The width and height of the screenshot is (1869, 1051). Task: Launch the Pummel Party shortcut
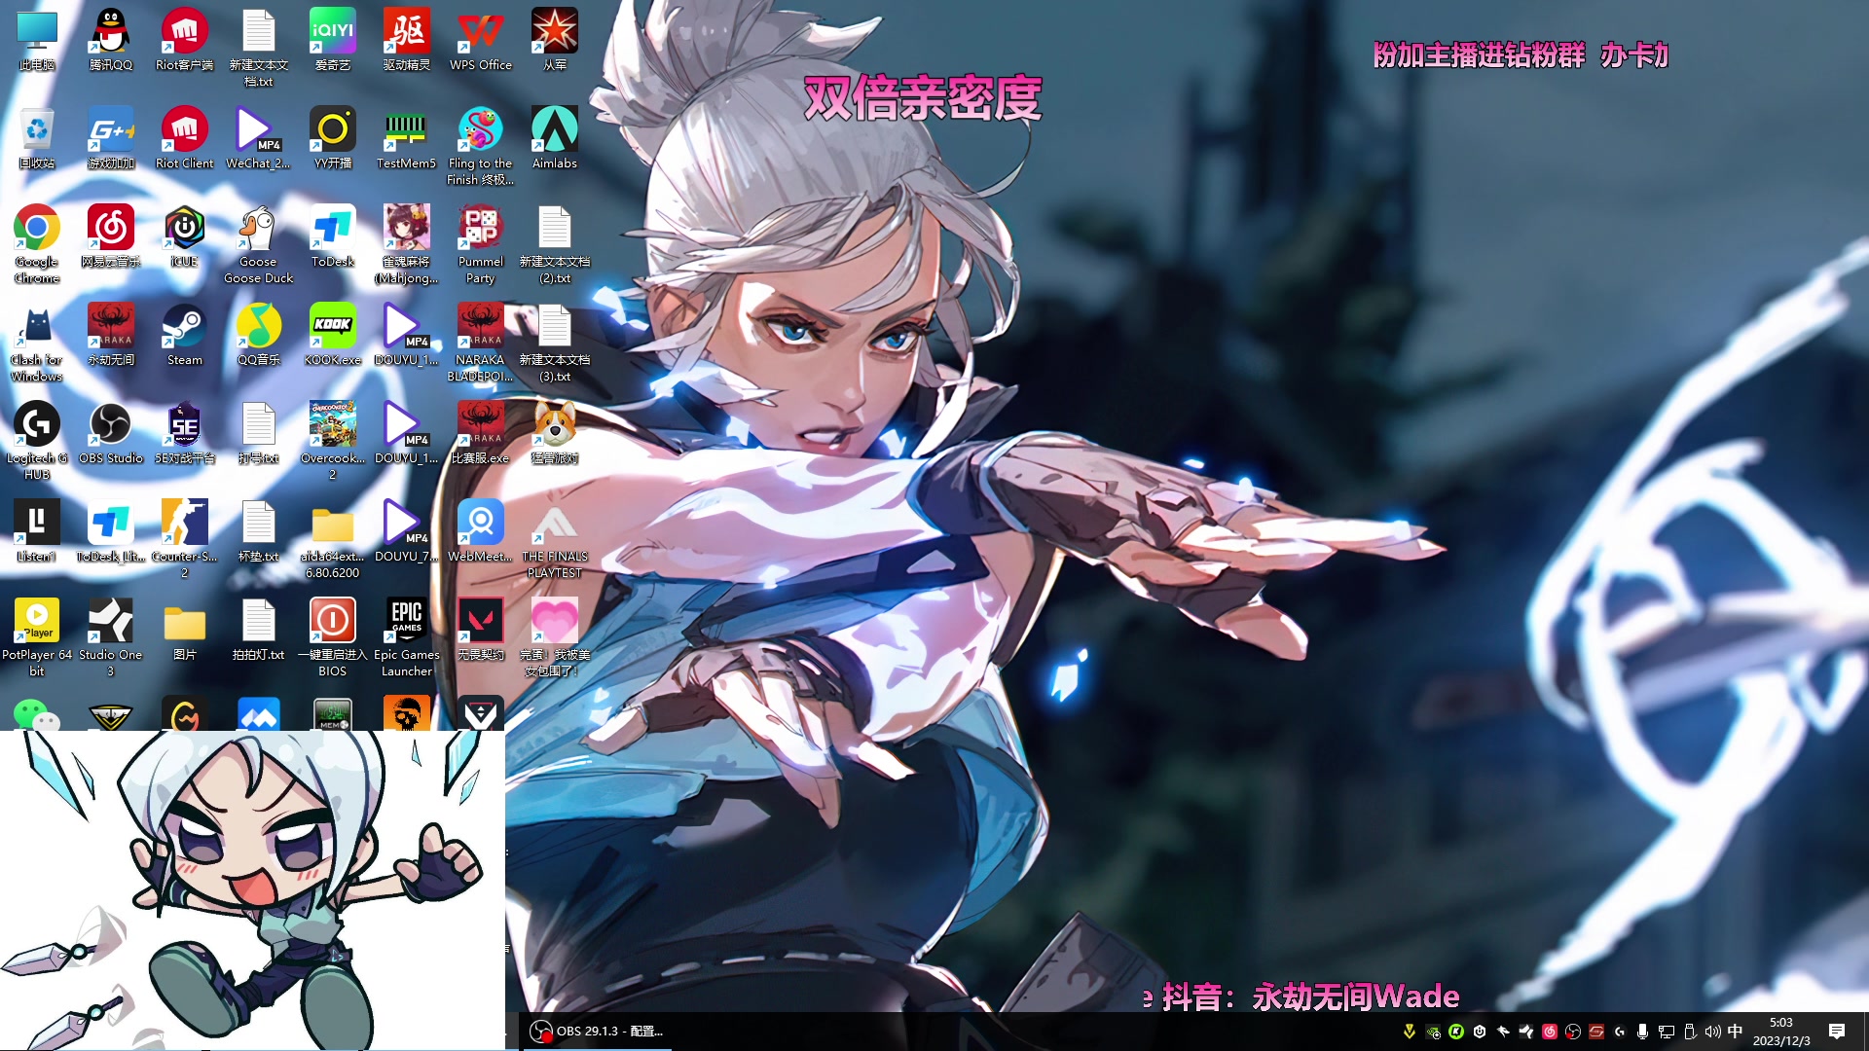tap(481, 244)
